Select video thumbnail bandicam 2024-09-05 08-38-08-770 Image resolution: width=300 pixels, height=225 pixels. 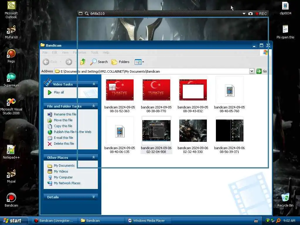pos(156,90)
